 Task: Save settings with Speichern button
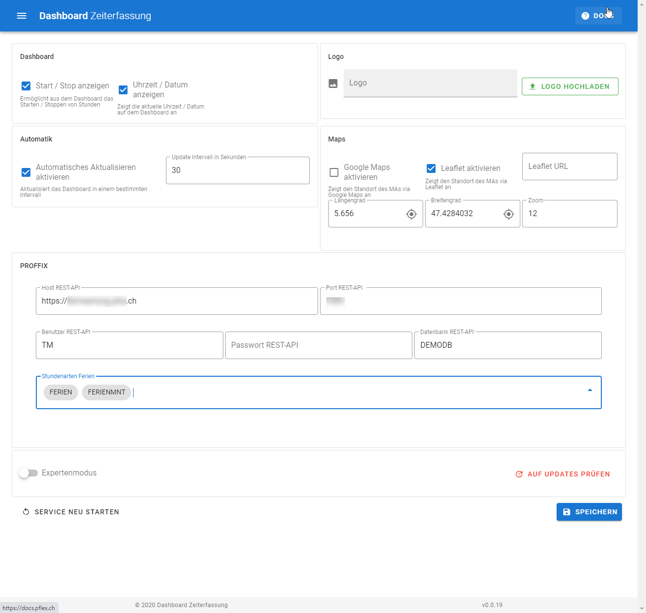(x=589, y=512)
